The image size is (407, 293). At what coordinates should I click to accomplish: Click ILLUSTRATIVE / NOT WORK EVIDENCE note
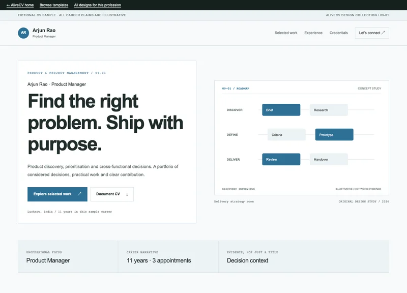click(x=358, y=189)
